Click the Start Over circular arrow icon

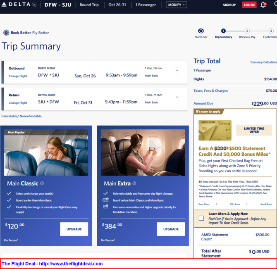tap(201, 31)
